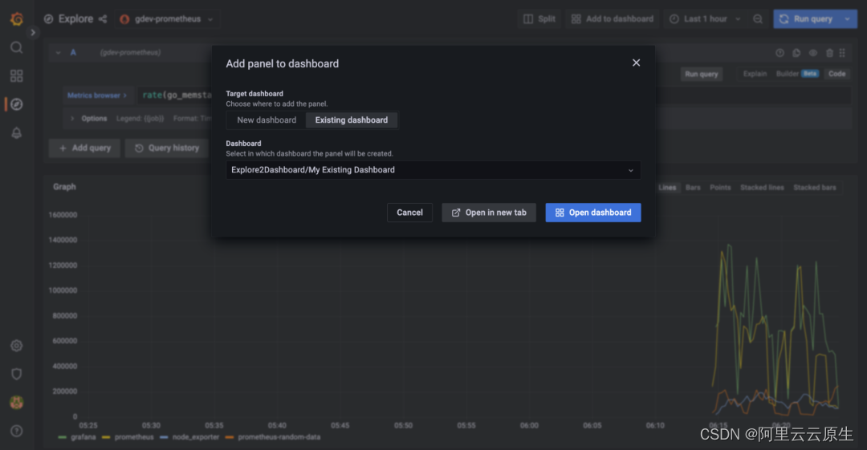Click the query help icon in row A

[x=779, y=53]
